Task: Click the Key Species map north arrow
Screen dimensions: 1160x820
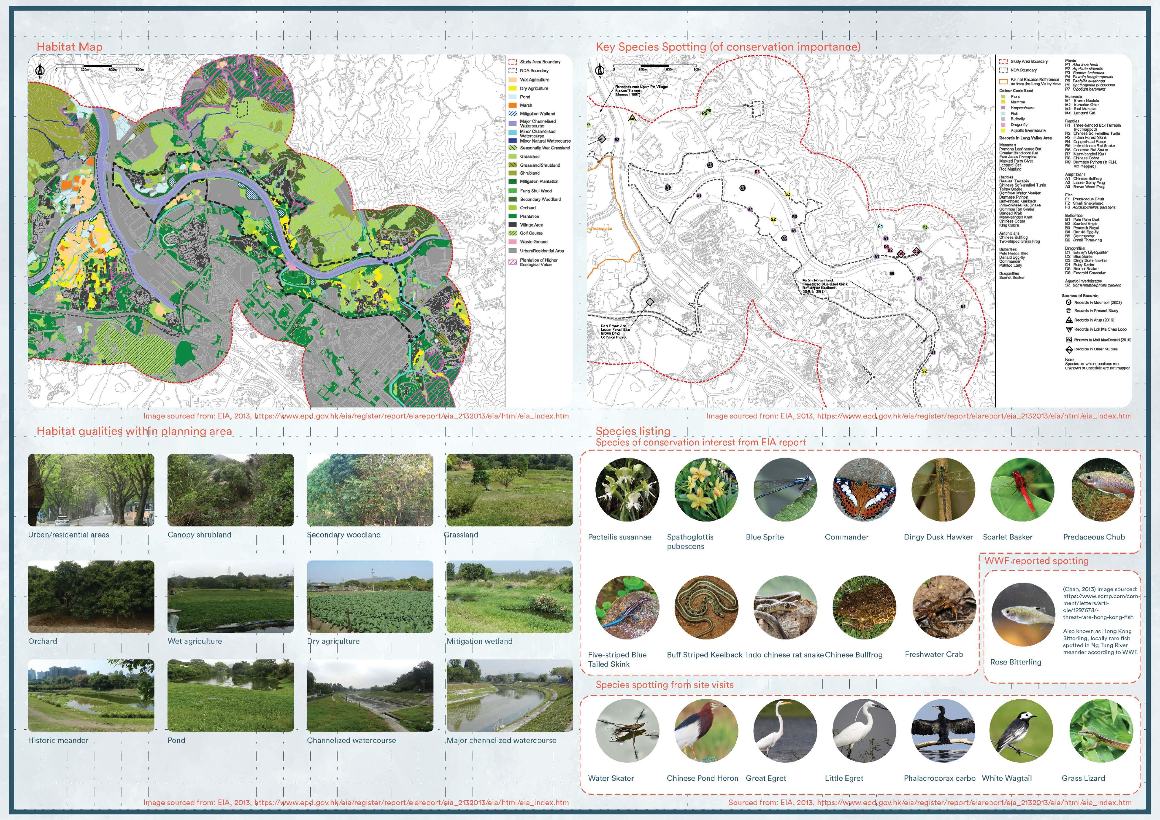Action: [600, 71]
